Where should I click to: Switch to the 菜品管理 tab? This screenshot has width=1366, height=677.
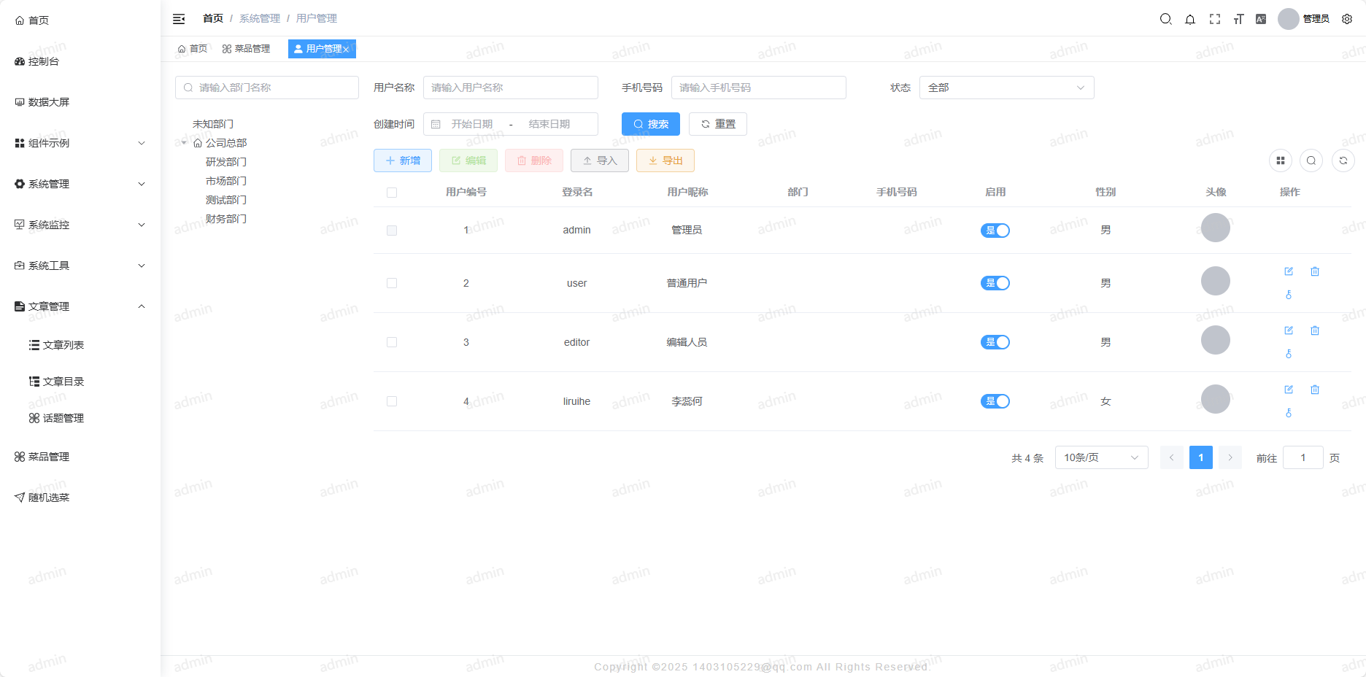click(247, 49)
